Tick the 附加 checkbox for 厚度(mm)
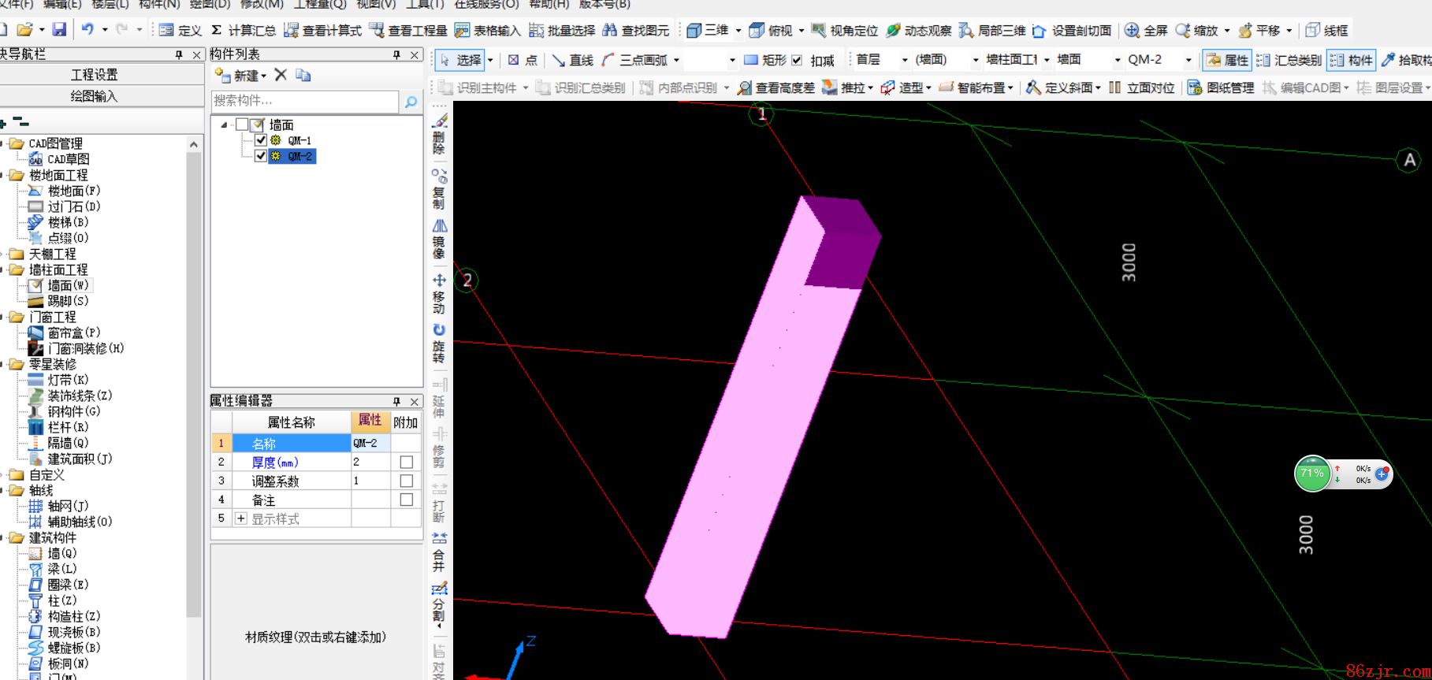Screen dimensions: 1432x680 (x=406, y=463)
